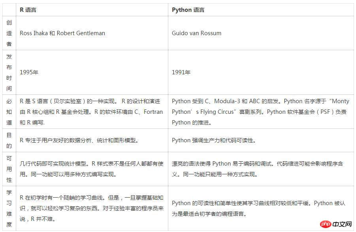Select the 'Python 语言' column header
This screenshot has height=232, width=356.
coord(188,10)
